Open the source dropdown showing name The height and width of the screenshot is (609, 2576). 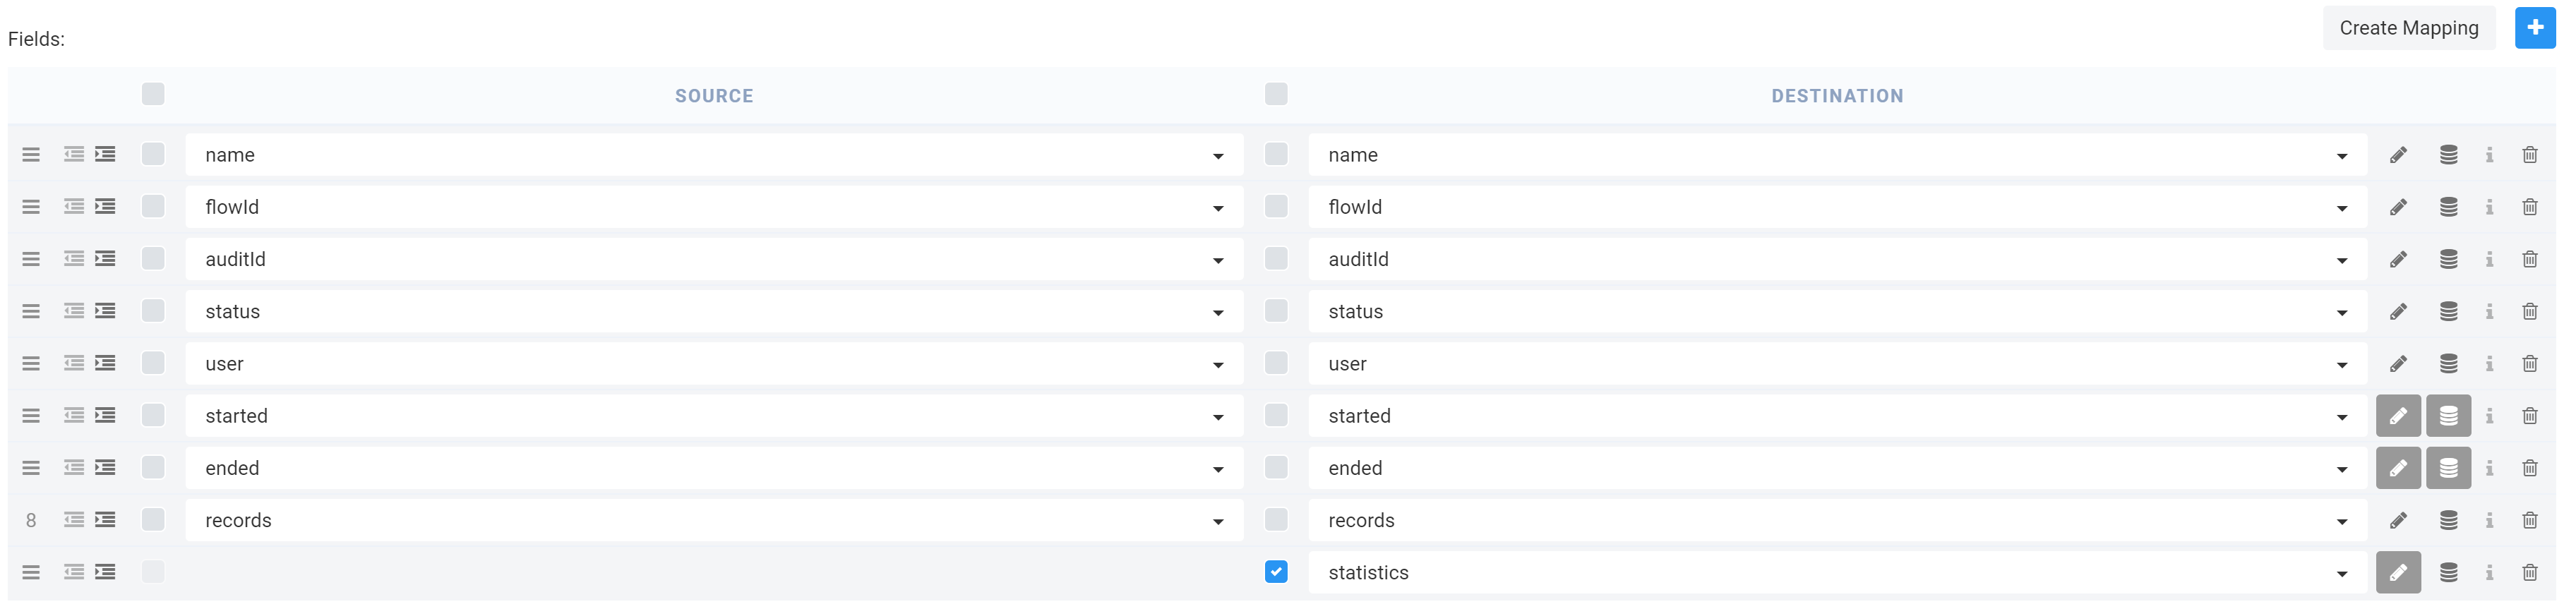[714, 155]
